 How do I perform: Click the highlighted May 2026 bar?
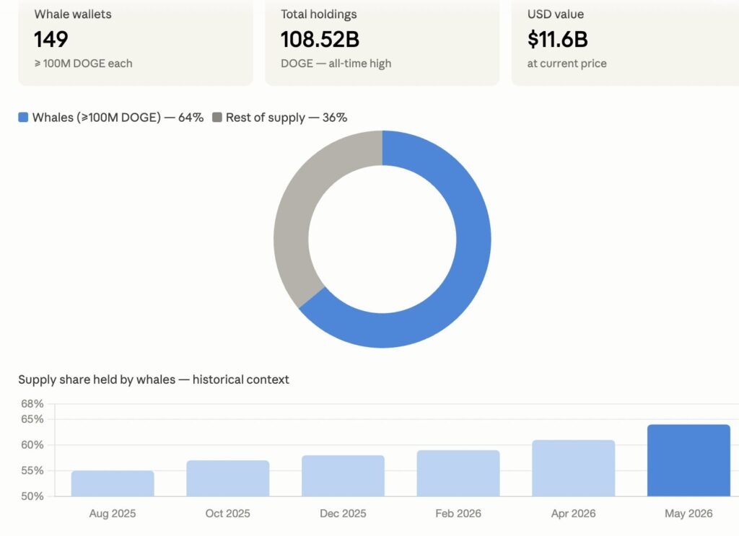(x=688, y=460)
